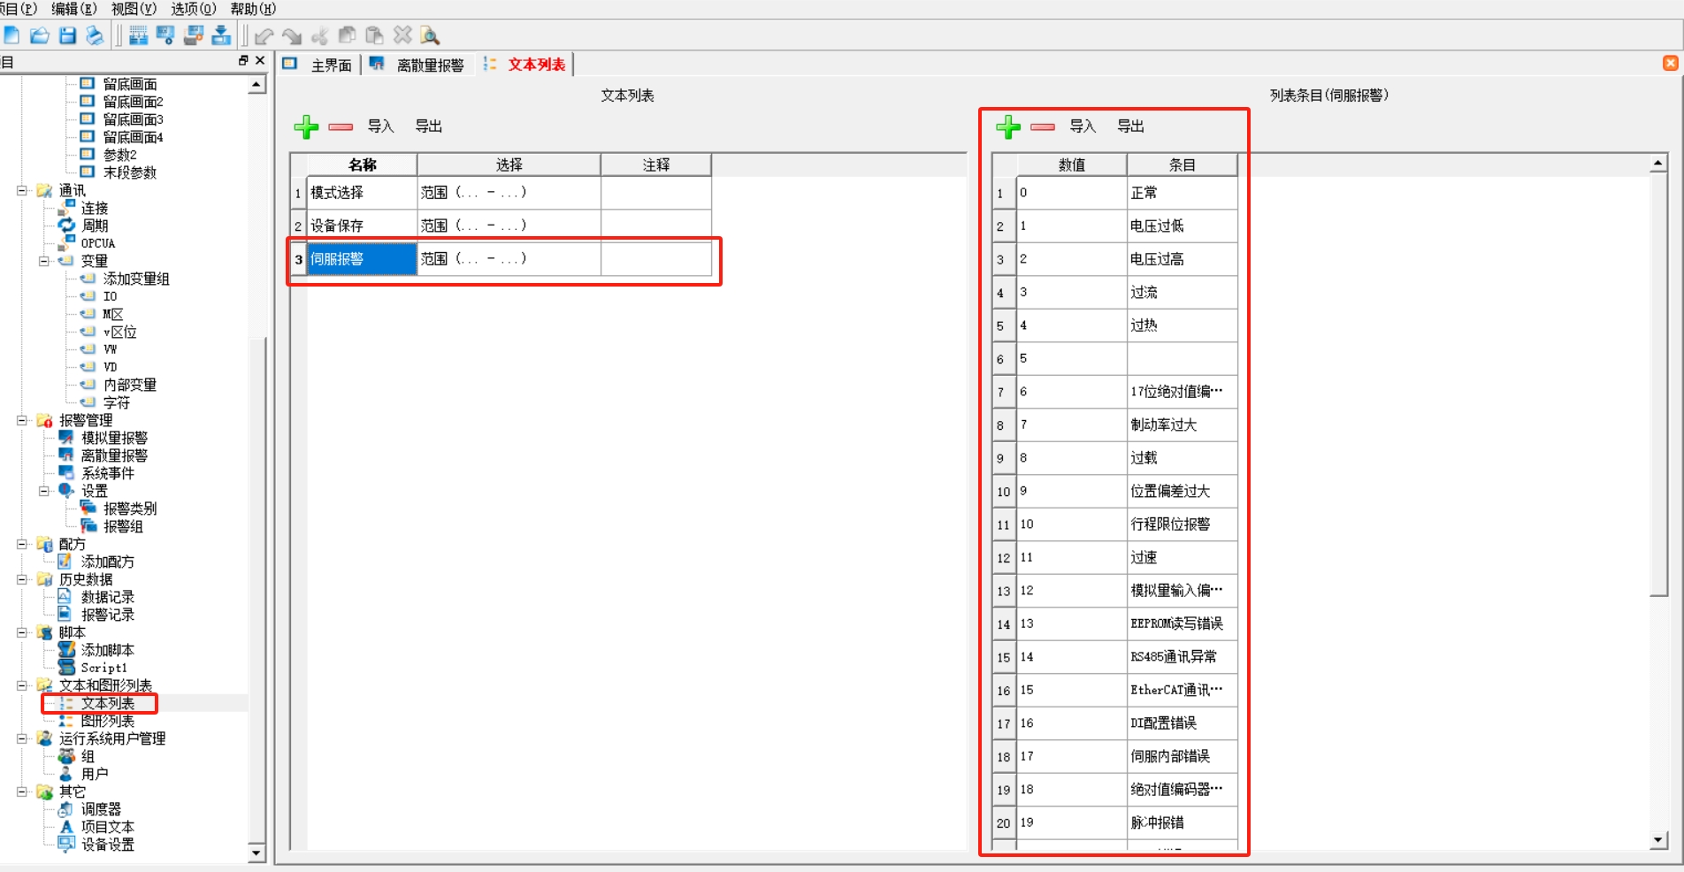Open the 选项(O) menu
Image resolution: width=1684 pixels, height=872 pixels.
193,9
